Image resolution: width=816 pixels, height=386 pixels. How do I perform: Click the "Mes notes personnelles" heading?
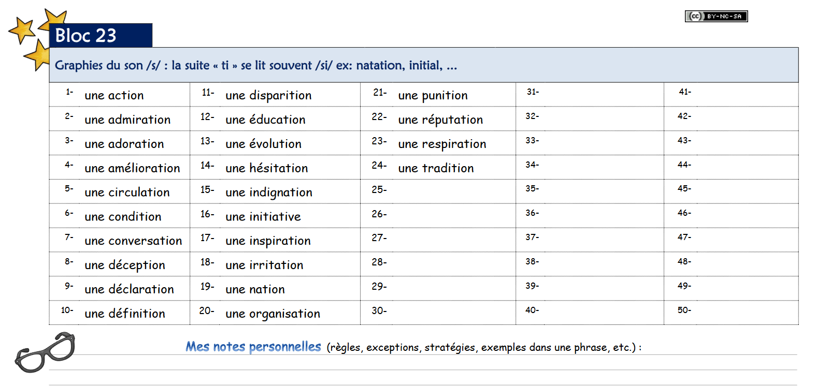[x=253, y=347]
